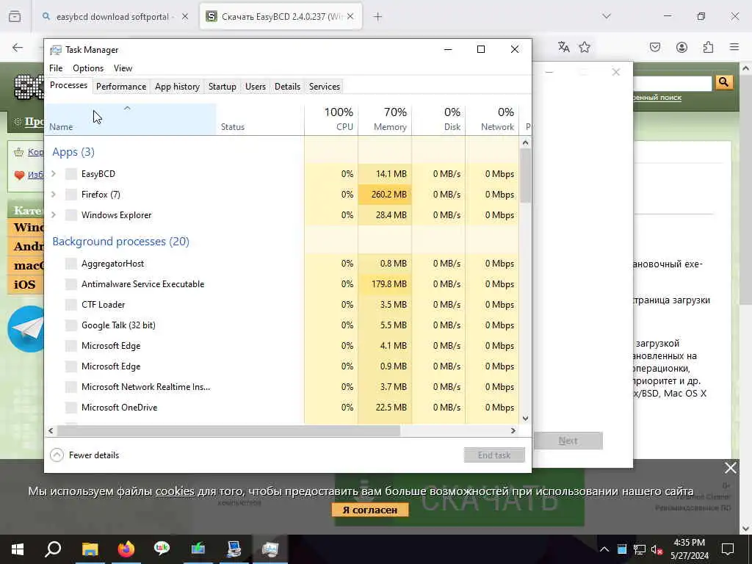Open the Firefox hamburger menu

[x=734, y=47]
